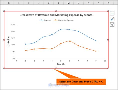Select Revenue data point at month 5
Screen dimensions: 118x90
coord(61,29)
